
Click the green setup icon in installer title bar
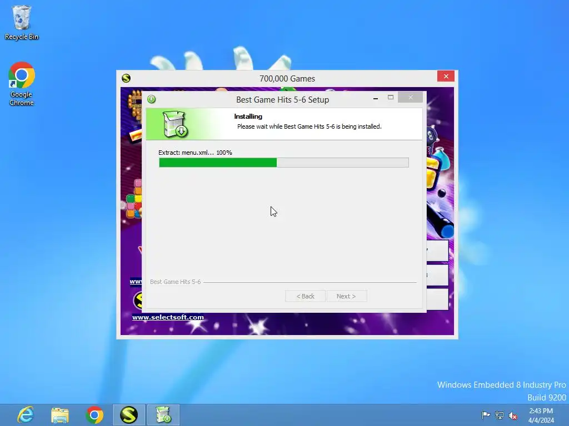tap(151, 99)
